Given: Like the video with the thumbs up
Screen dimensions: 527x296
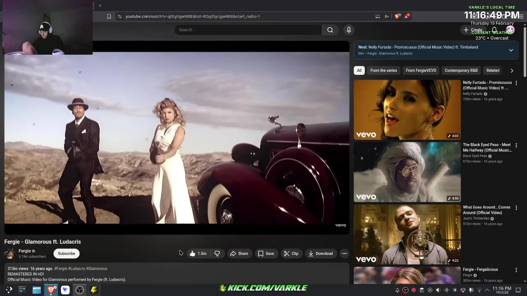Looking at the screenshot, I should [x=198, y=254].
